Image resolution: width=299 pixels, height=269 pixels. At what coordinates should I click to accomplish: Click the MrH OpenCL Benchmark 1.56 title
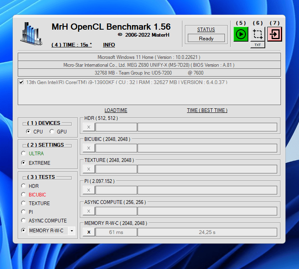(111, 27)
